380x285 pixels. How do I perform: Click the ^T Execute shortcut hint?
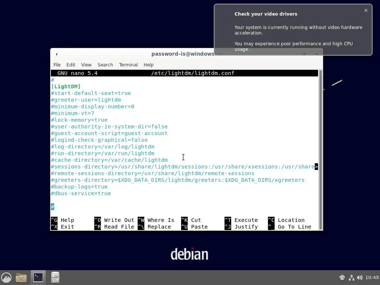pos(241,220)
